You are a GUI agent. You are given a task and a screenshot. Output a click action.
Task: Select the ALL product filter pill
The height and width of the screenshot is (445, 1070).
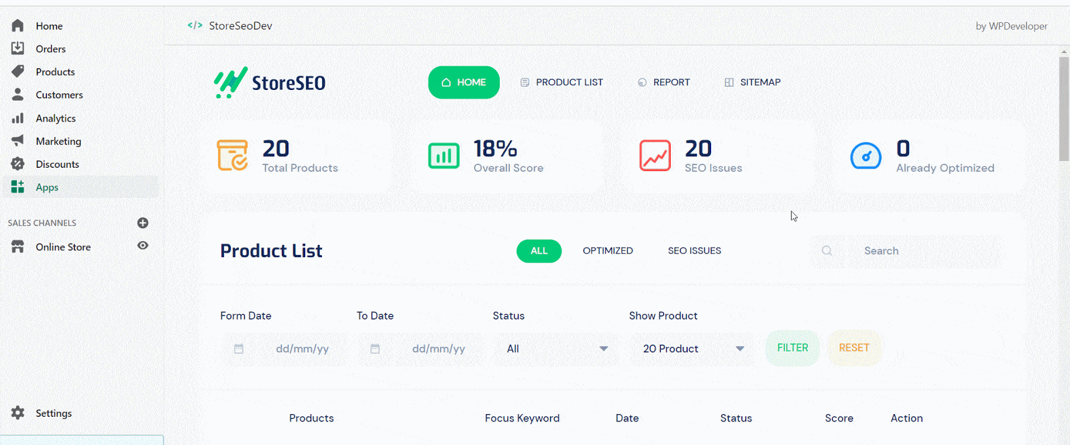pyautogui.click(x=539, y=250)
